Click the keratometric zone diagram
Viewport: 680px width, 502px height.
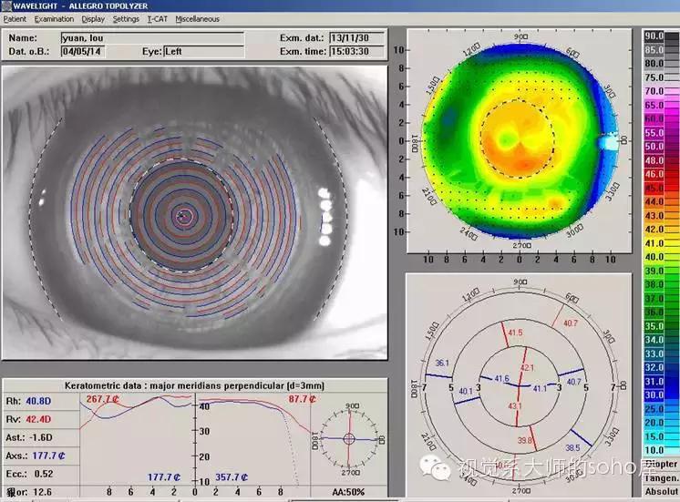coord(520,385)
